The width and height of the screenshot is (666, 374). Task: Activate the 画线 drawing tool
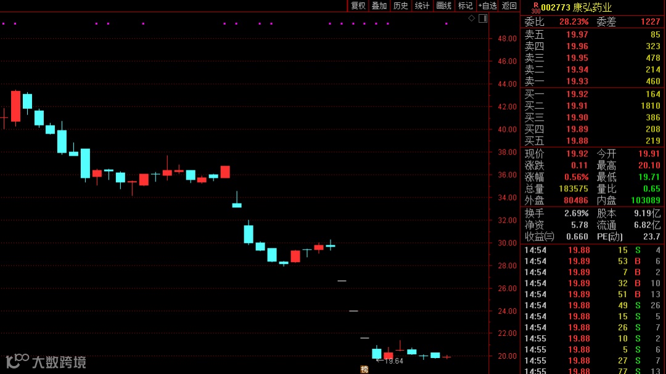pyautogui.click(x=443, y=6)
